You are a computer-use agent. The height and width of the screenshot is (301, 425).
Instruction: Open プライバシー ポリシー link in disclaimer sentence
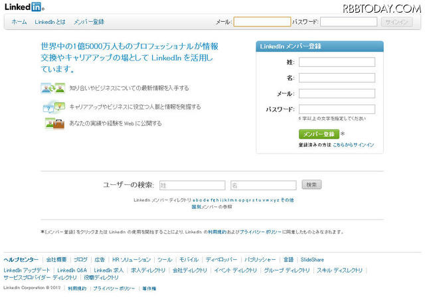pyautogui.click(x=260, y=232)
